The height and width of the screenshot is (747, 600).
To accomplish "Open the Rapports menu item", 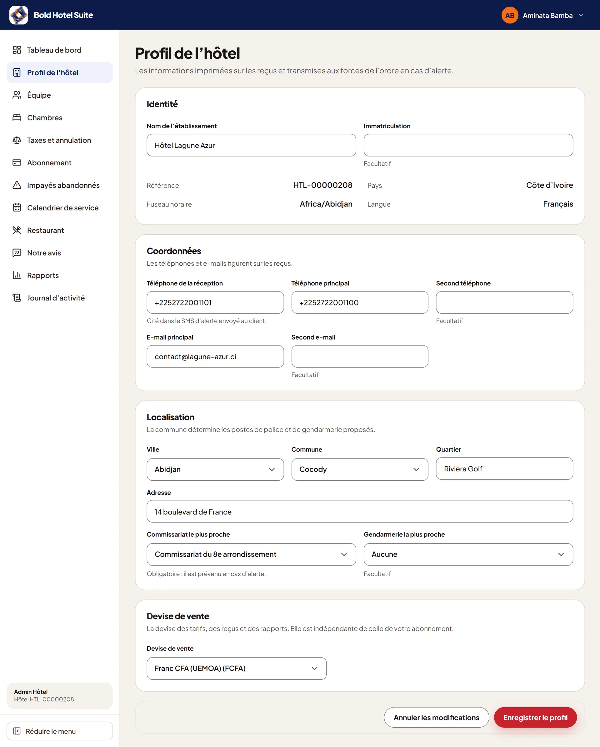I will tap(60, 275).
